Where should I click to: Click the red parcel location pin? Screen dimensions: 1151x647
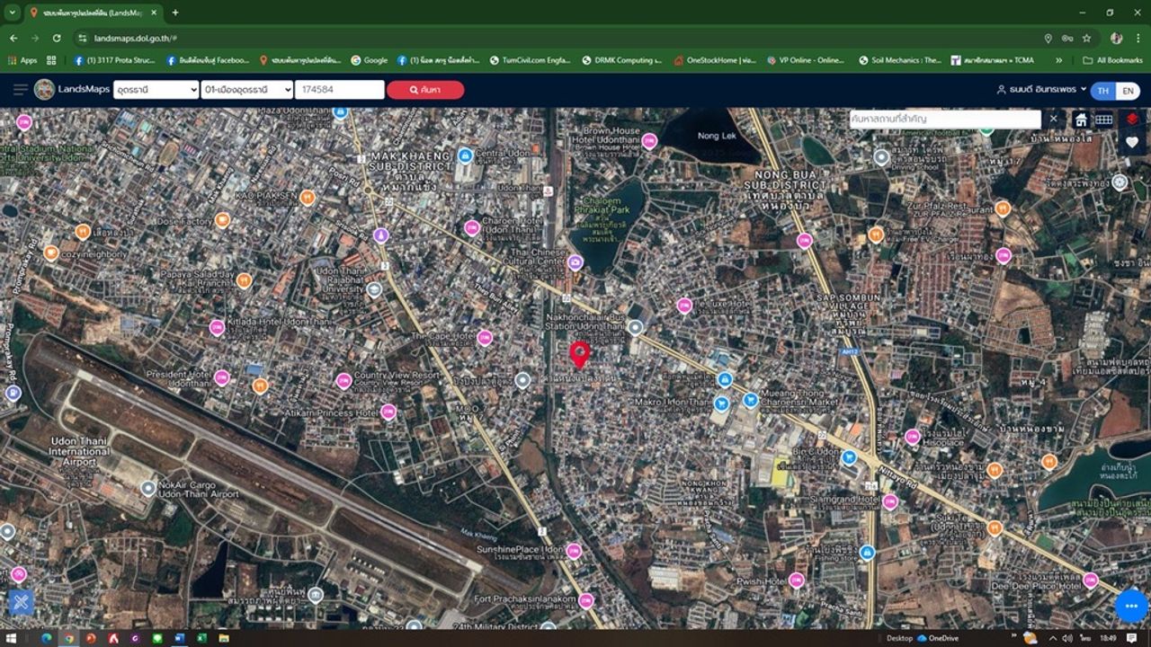(580, 353)
